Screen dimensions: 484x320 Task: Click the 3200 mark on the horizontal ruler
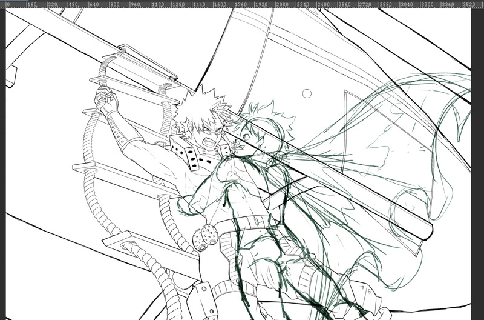pyautogui.click(x=427, y=5)
